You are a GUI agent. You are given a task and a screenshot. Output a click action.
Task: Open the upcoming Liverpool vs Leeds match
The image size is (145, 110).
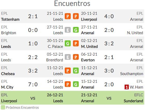coord(32,98)
